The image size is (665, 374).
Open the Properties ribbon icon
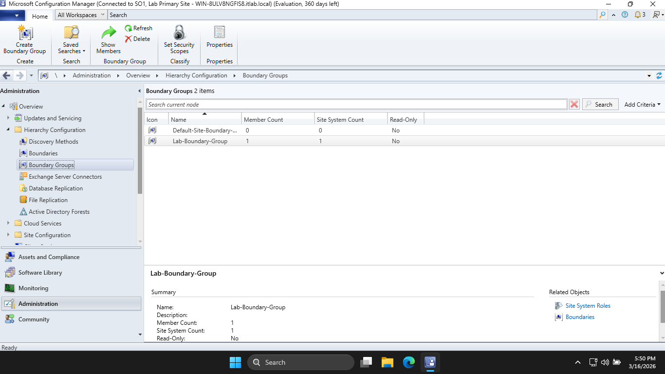click(x=220, y=33)
